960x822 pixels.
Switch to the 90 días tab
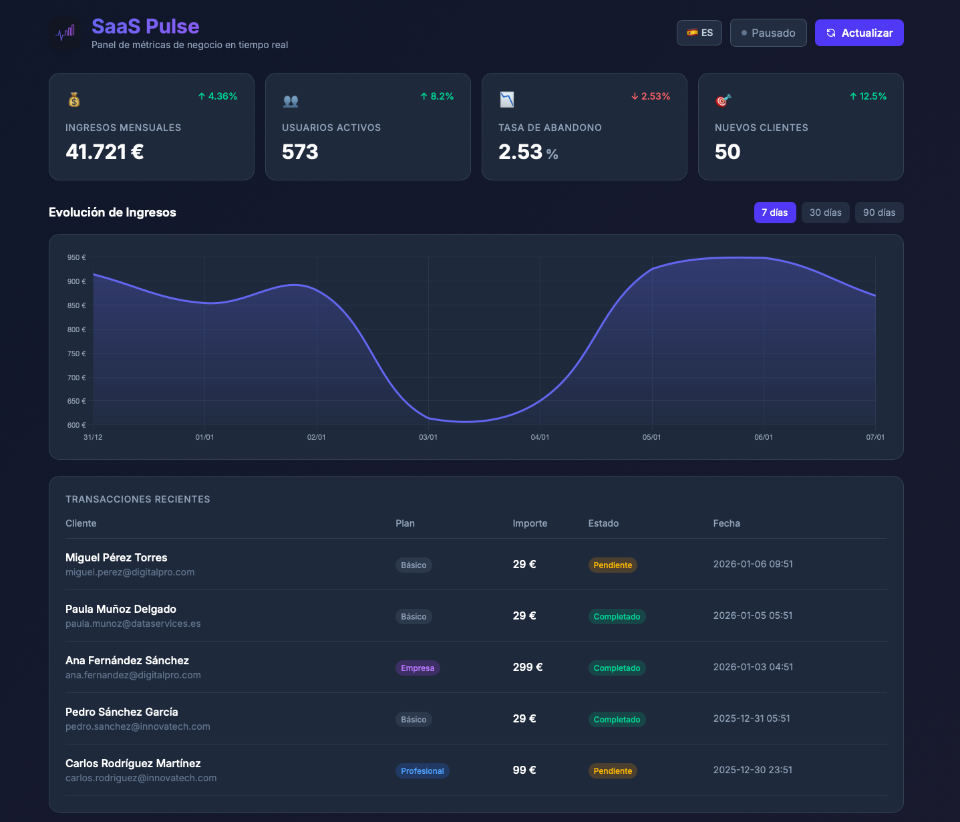click(879, 213)
